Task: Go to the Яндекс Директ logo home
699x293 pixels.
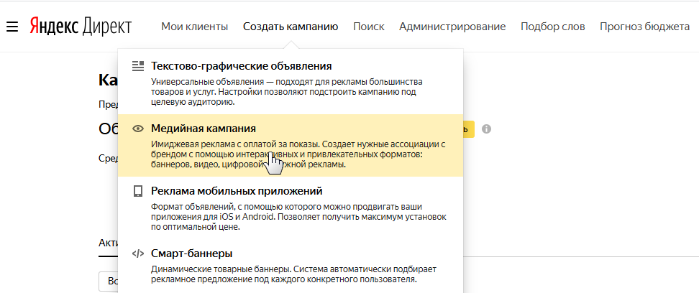Action: coord(81,27)
